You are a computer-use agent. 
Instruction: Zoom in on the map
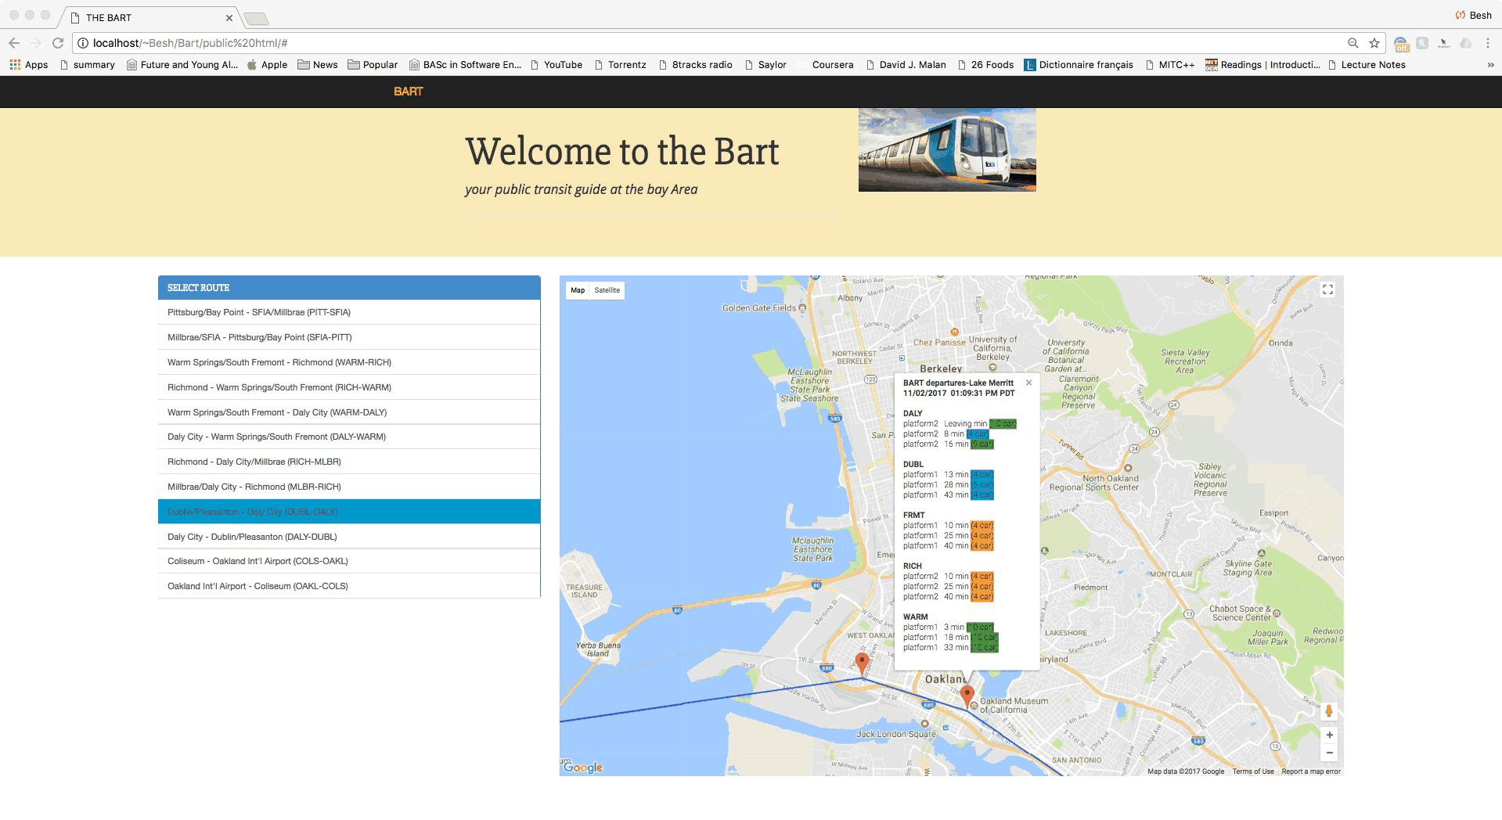1329,735
